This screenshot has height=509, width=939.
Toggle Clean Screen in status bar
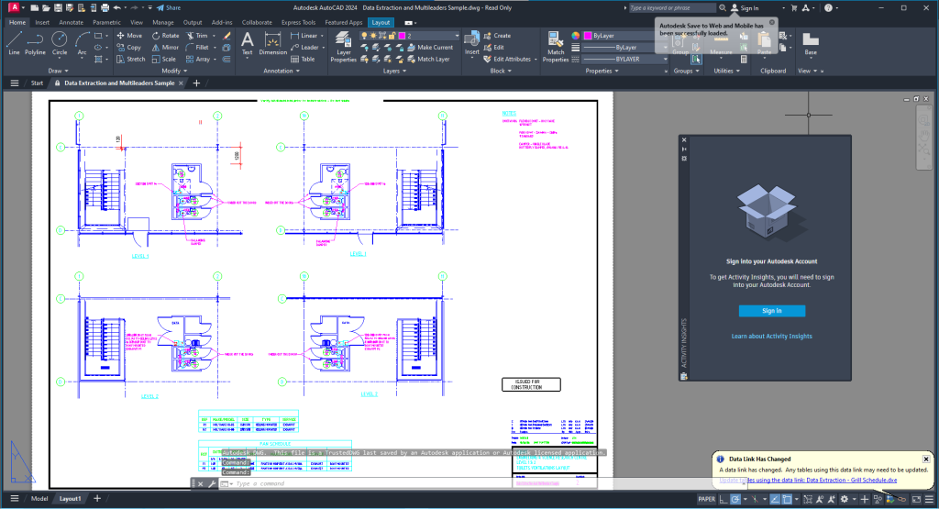point(916,499)
